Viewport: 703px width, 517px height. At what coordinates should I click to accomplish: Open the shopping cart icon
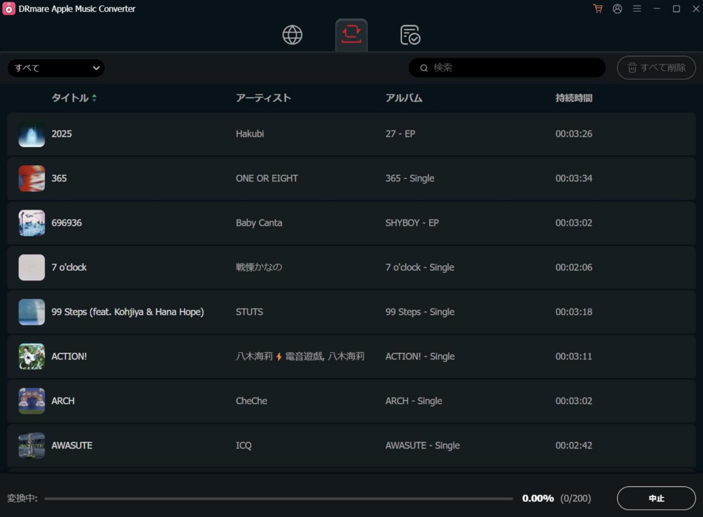597,9
